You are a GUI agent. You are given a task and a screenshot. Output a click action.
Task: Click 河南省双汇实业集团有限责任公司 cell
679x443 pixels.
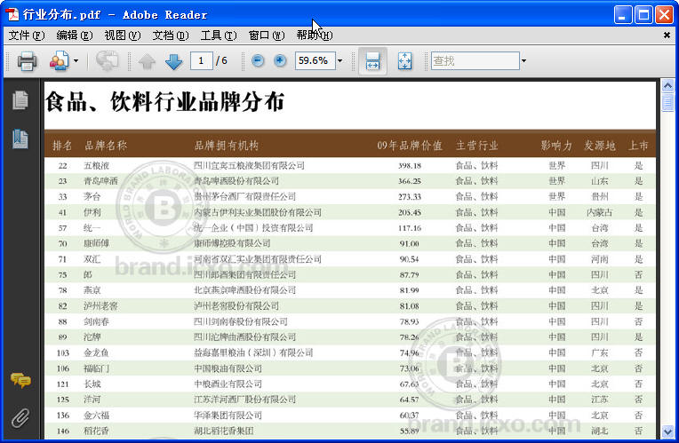258,259
